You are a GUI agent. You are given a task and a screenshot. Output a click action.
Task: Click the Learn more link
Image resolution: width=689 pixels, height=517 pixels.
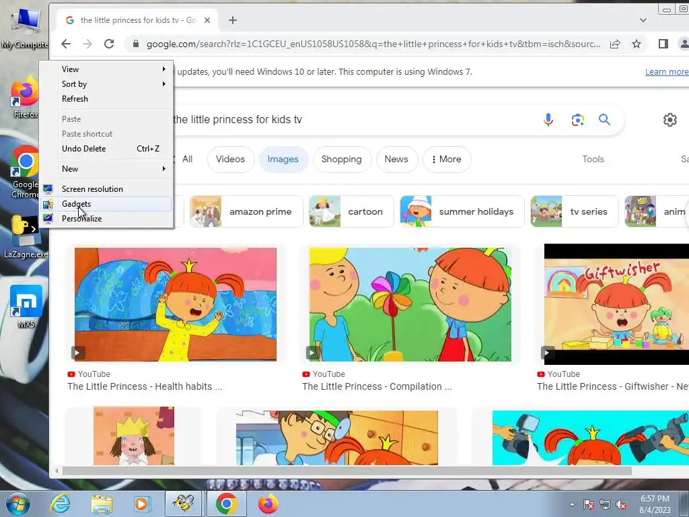(667, 71)
